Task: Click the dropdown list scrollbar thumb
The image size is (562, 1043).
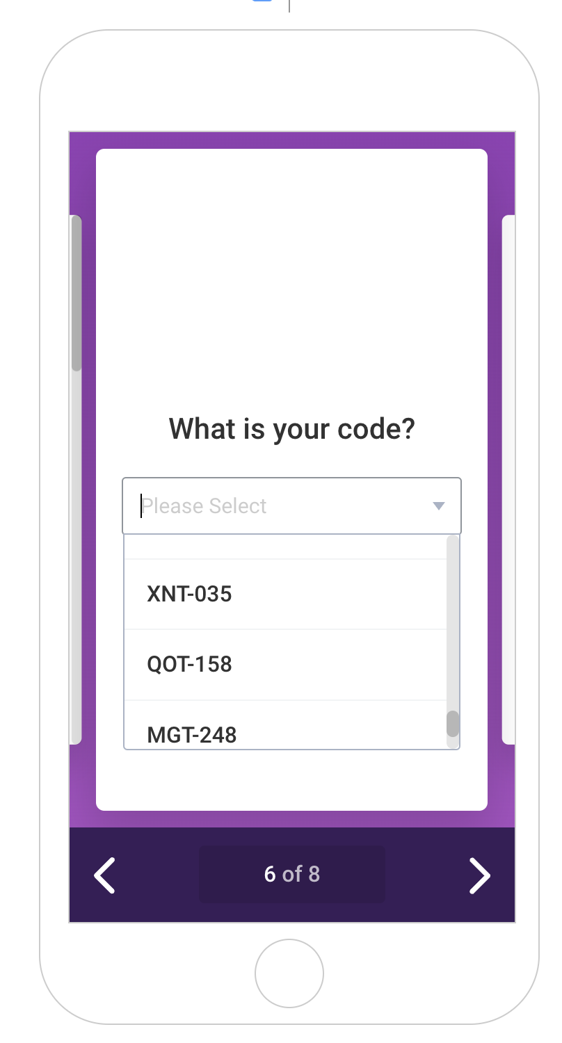Action: [453, 723]
